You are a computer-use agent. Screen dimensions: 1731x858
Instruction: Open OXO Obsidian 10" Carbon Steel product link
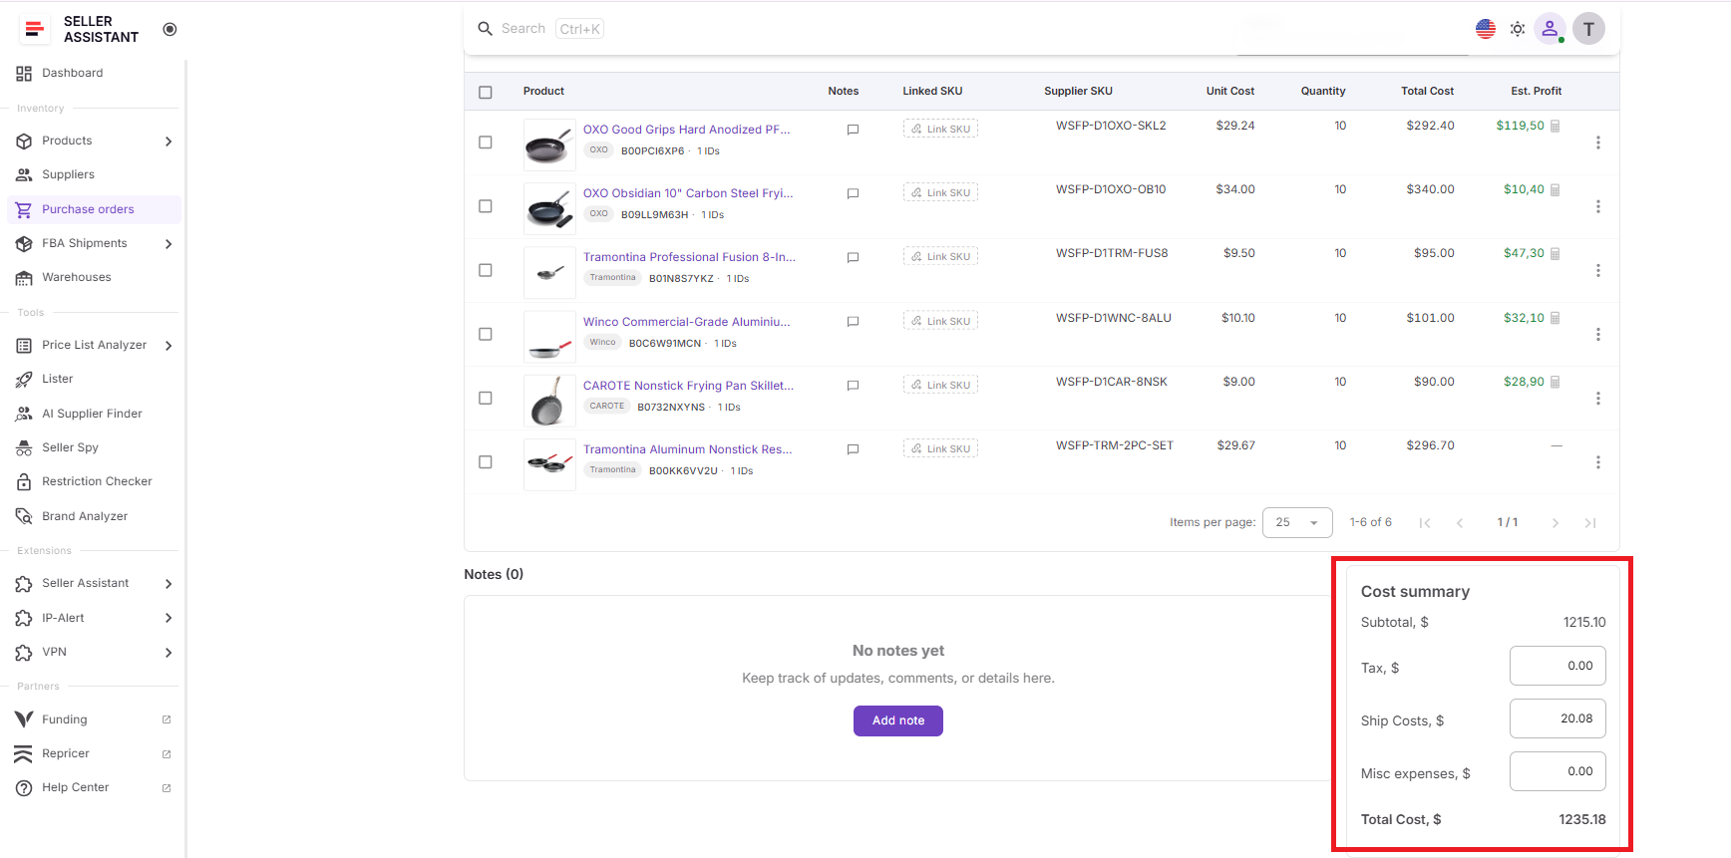pos(688,193)
